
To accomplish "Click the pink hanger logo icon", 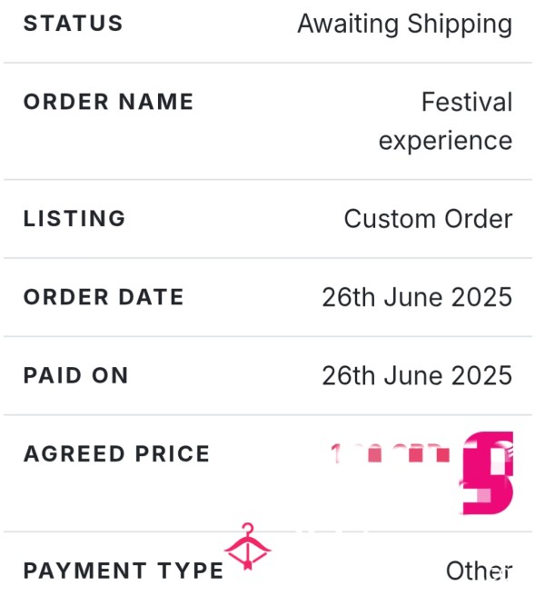I will [x=247, y=547].
